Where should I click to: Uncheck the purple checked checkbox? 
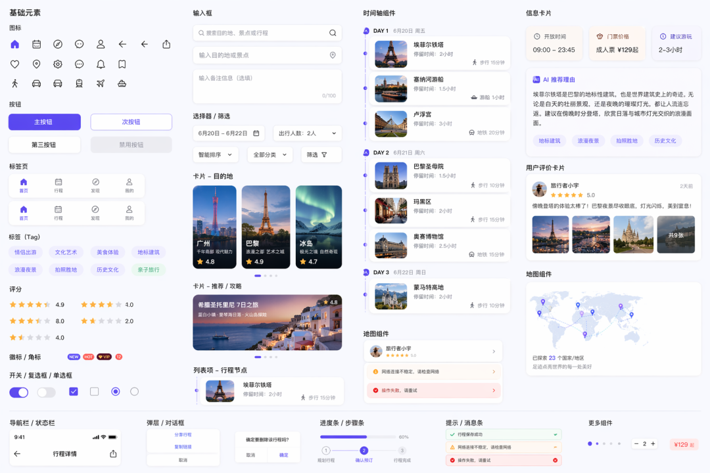tap(74, 392)
